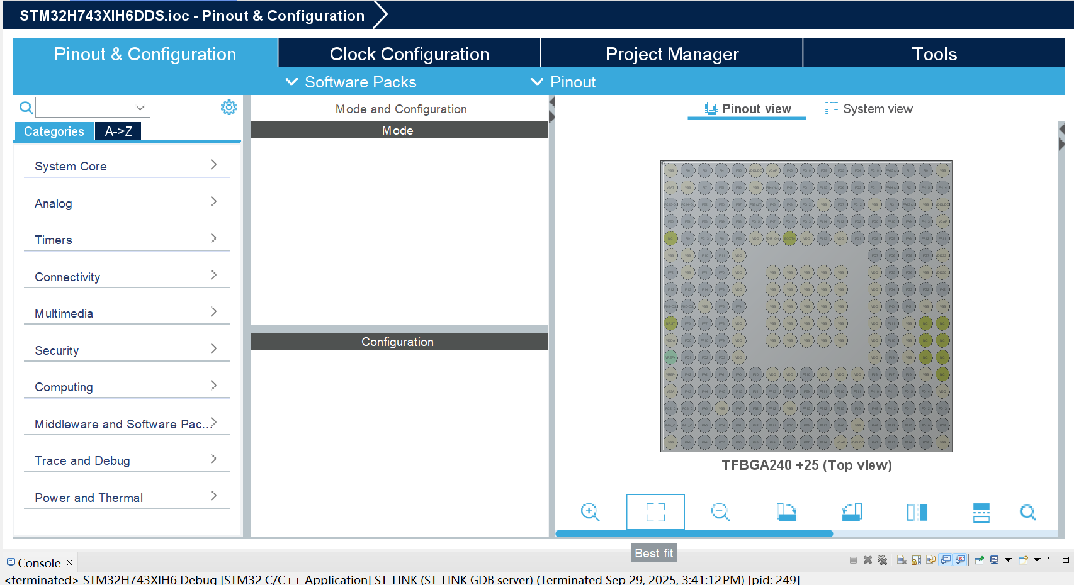Screen dimensions: 1074x585
Task: Expand the Power and Thermal category
Action: pos(127,498)
